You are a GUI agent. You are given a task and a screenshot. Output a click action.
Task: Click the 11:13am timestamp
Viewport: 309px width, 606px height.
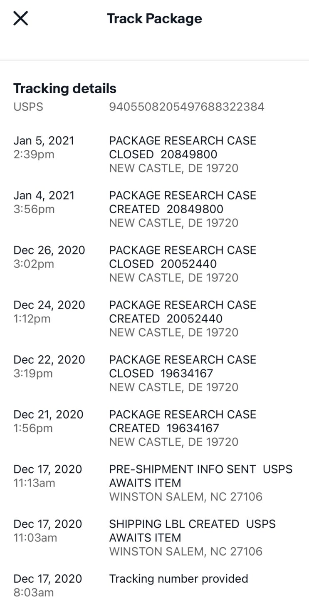34,483
